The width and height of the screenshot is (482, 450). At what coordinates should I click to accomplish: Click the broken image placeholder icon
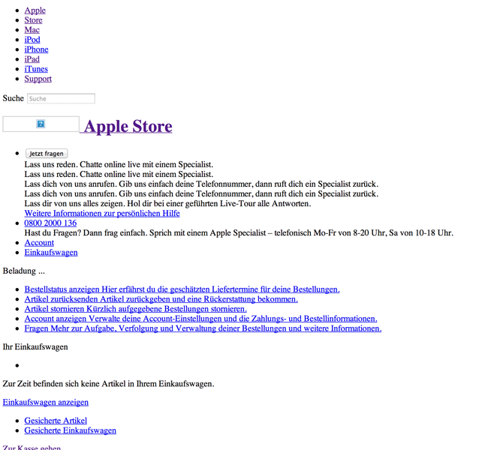[41, 124]
